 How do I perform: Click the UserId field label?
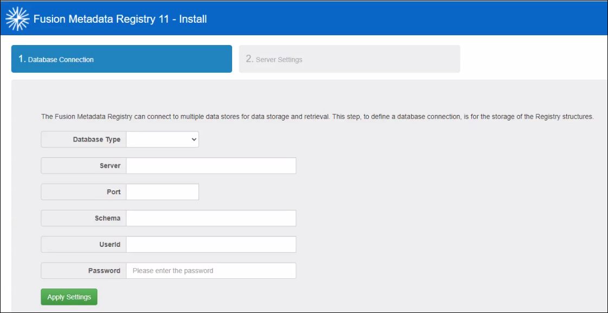(x=110, y=245)
